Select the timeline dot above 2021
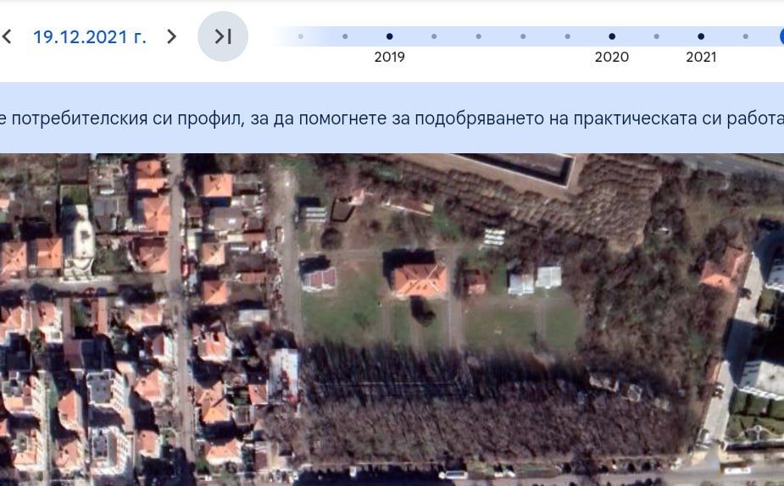This screenshot has width=784, height=486. pos(701,36)
